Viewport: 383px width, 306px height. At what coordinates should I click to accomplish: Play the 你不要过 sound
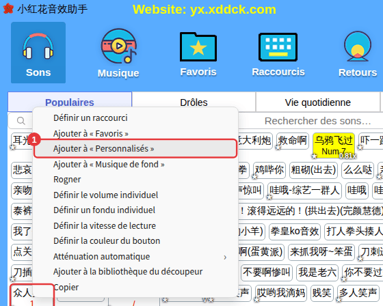click(362, 273)
